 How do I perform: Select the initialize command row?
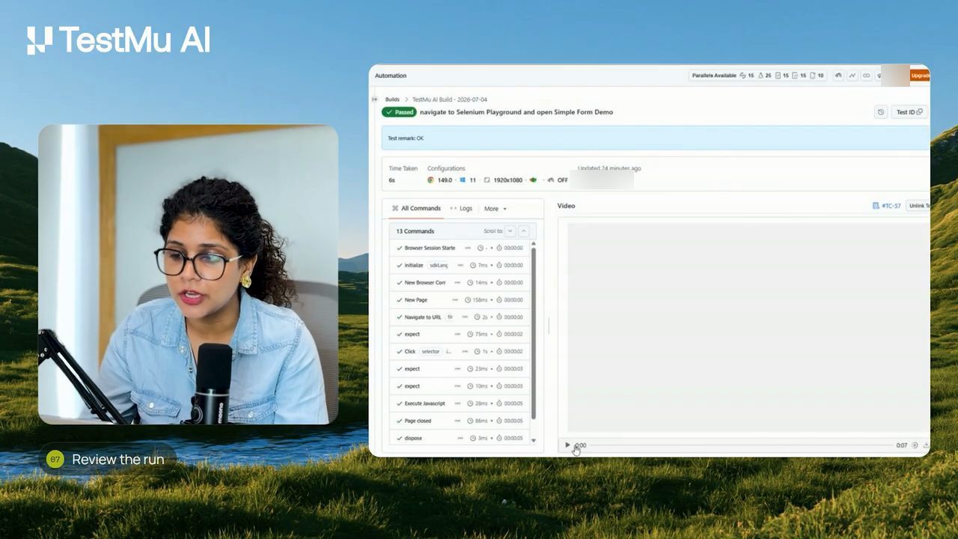460,265
